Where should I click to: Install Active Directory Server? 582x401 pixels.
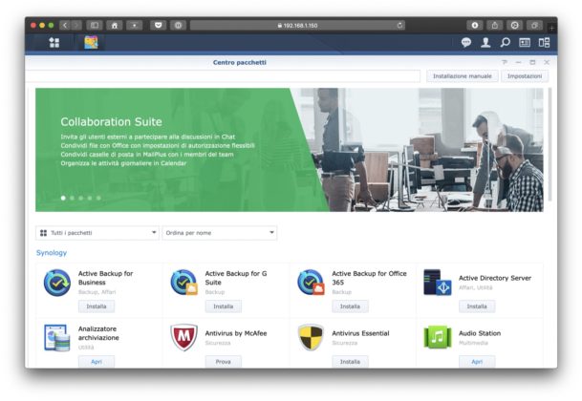[477, 306]
